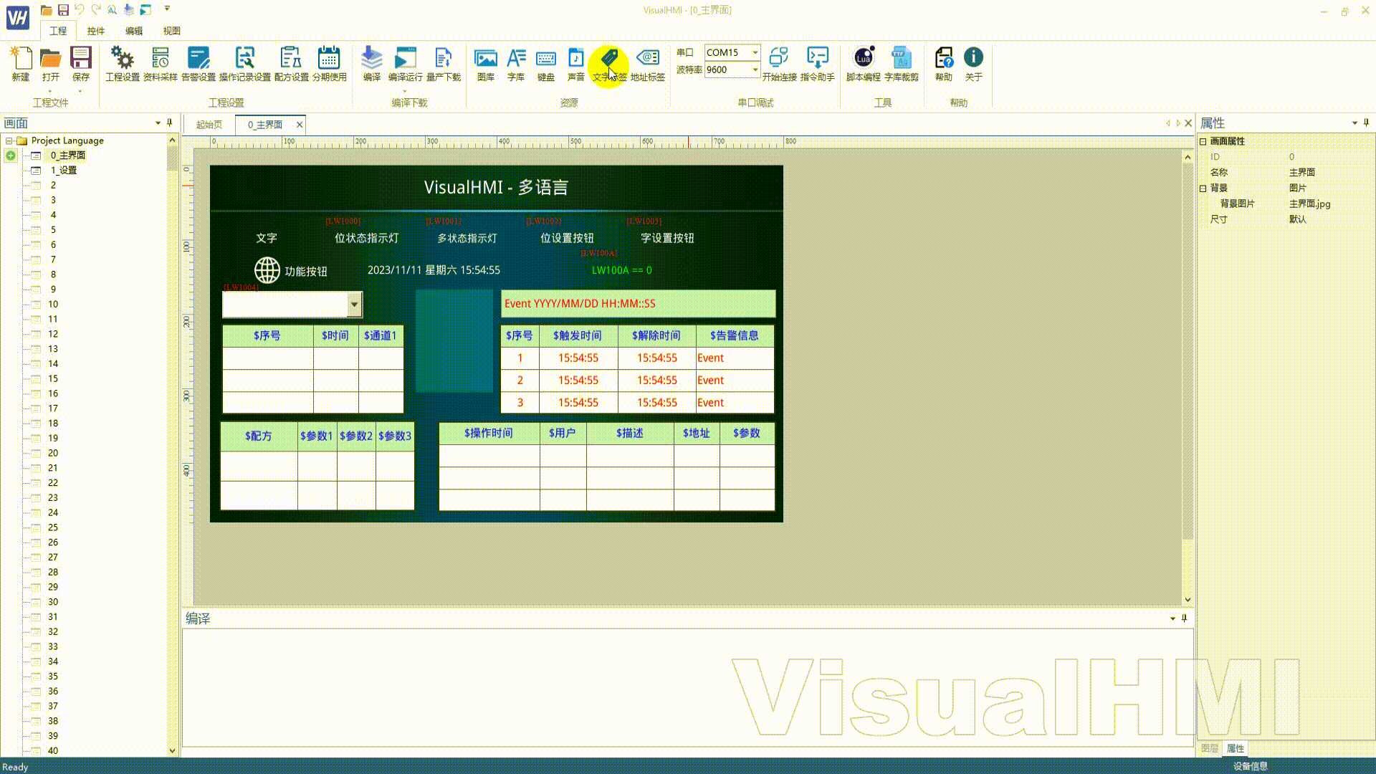The height and width of the screenshot is (774, 1376).
Task: Open the LW1004 combo box on canvas
Action: pos(354,305)
